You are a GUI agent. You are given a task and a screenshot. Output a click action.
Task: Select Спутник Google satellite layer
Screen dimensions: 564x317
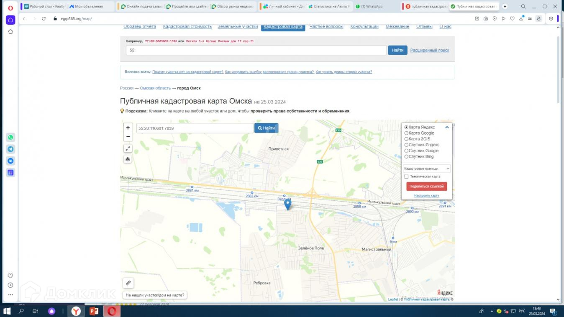(x=422, y=151)
